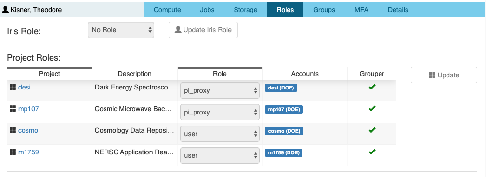486x177 pixels.
Task: Sort by the Description column header
Action: (135, 74)
